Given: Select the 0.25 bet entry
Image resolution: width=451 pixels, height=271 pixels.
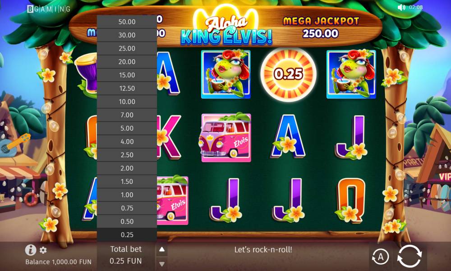Looking at the screenshot, I should pos(127,235).
